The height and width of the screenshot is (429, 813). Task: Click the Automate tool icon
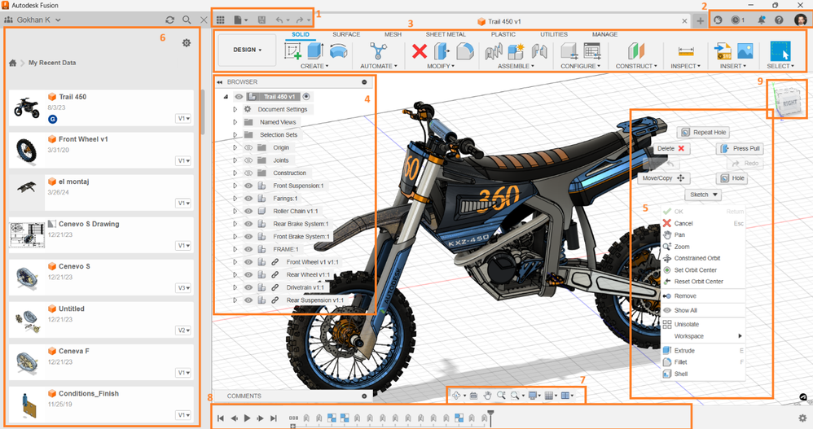click(379, 51)
